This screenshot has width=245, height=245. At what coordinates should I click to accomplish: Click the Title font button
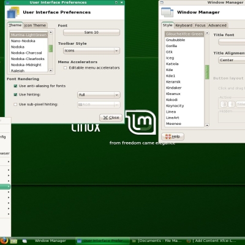(232, 42)
